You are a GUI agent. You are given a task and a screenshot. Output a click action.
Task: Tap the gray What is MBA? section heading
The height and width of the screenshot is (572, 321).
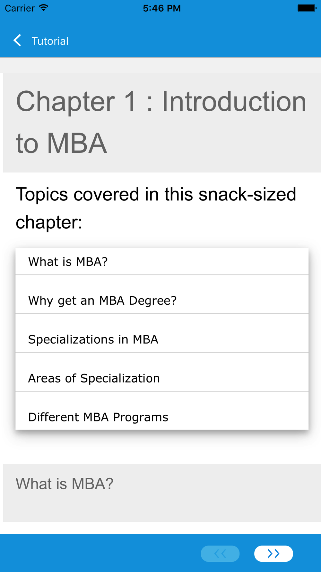pyautogui.click(x=65, y=484)
